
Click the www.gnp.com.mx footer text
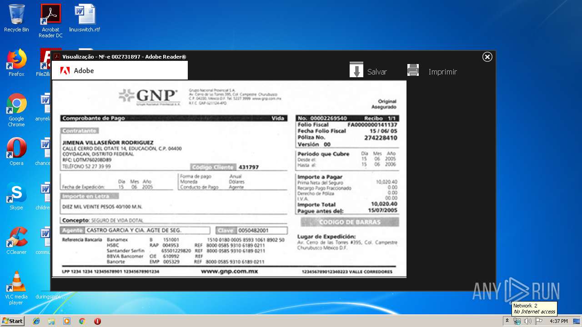[230, 272]
